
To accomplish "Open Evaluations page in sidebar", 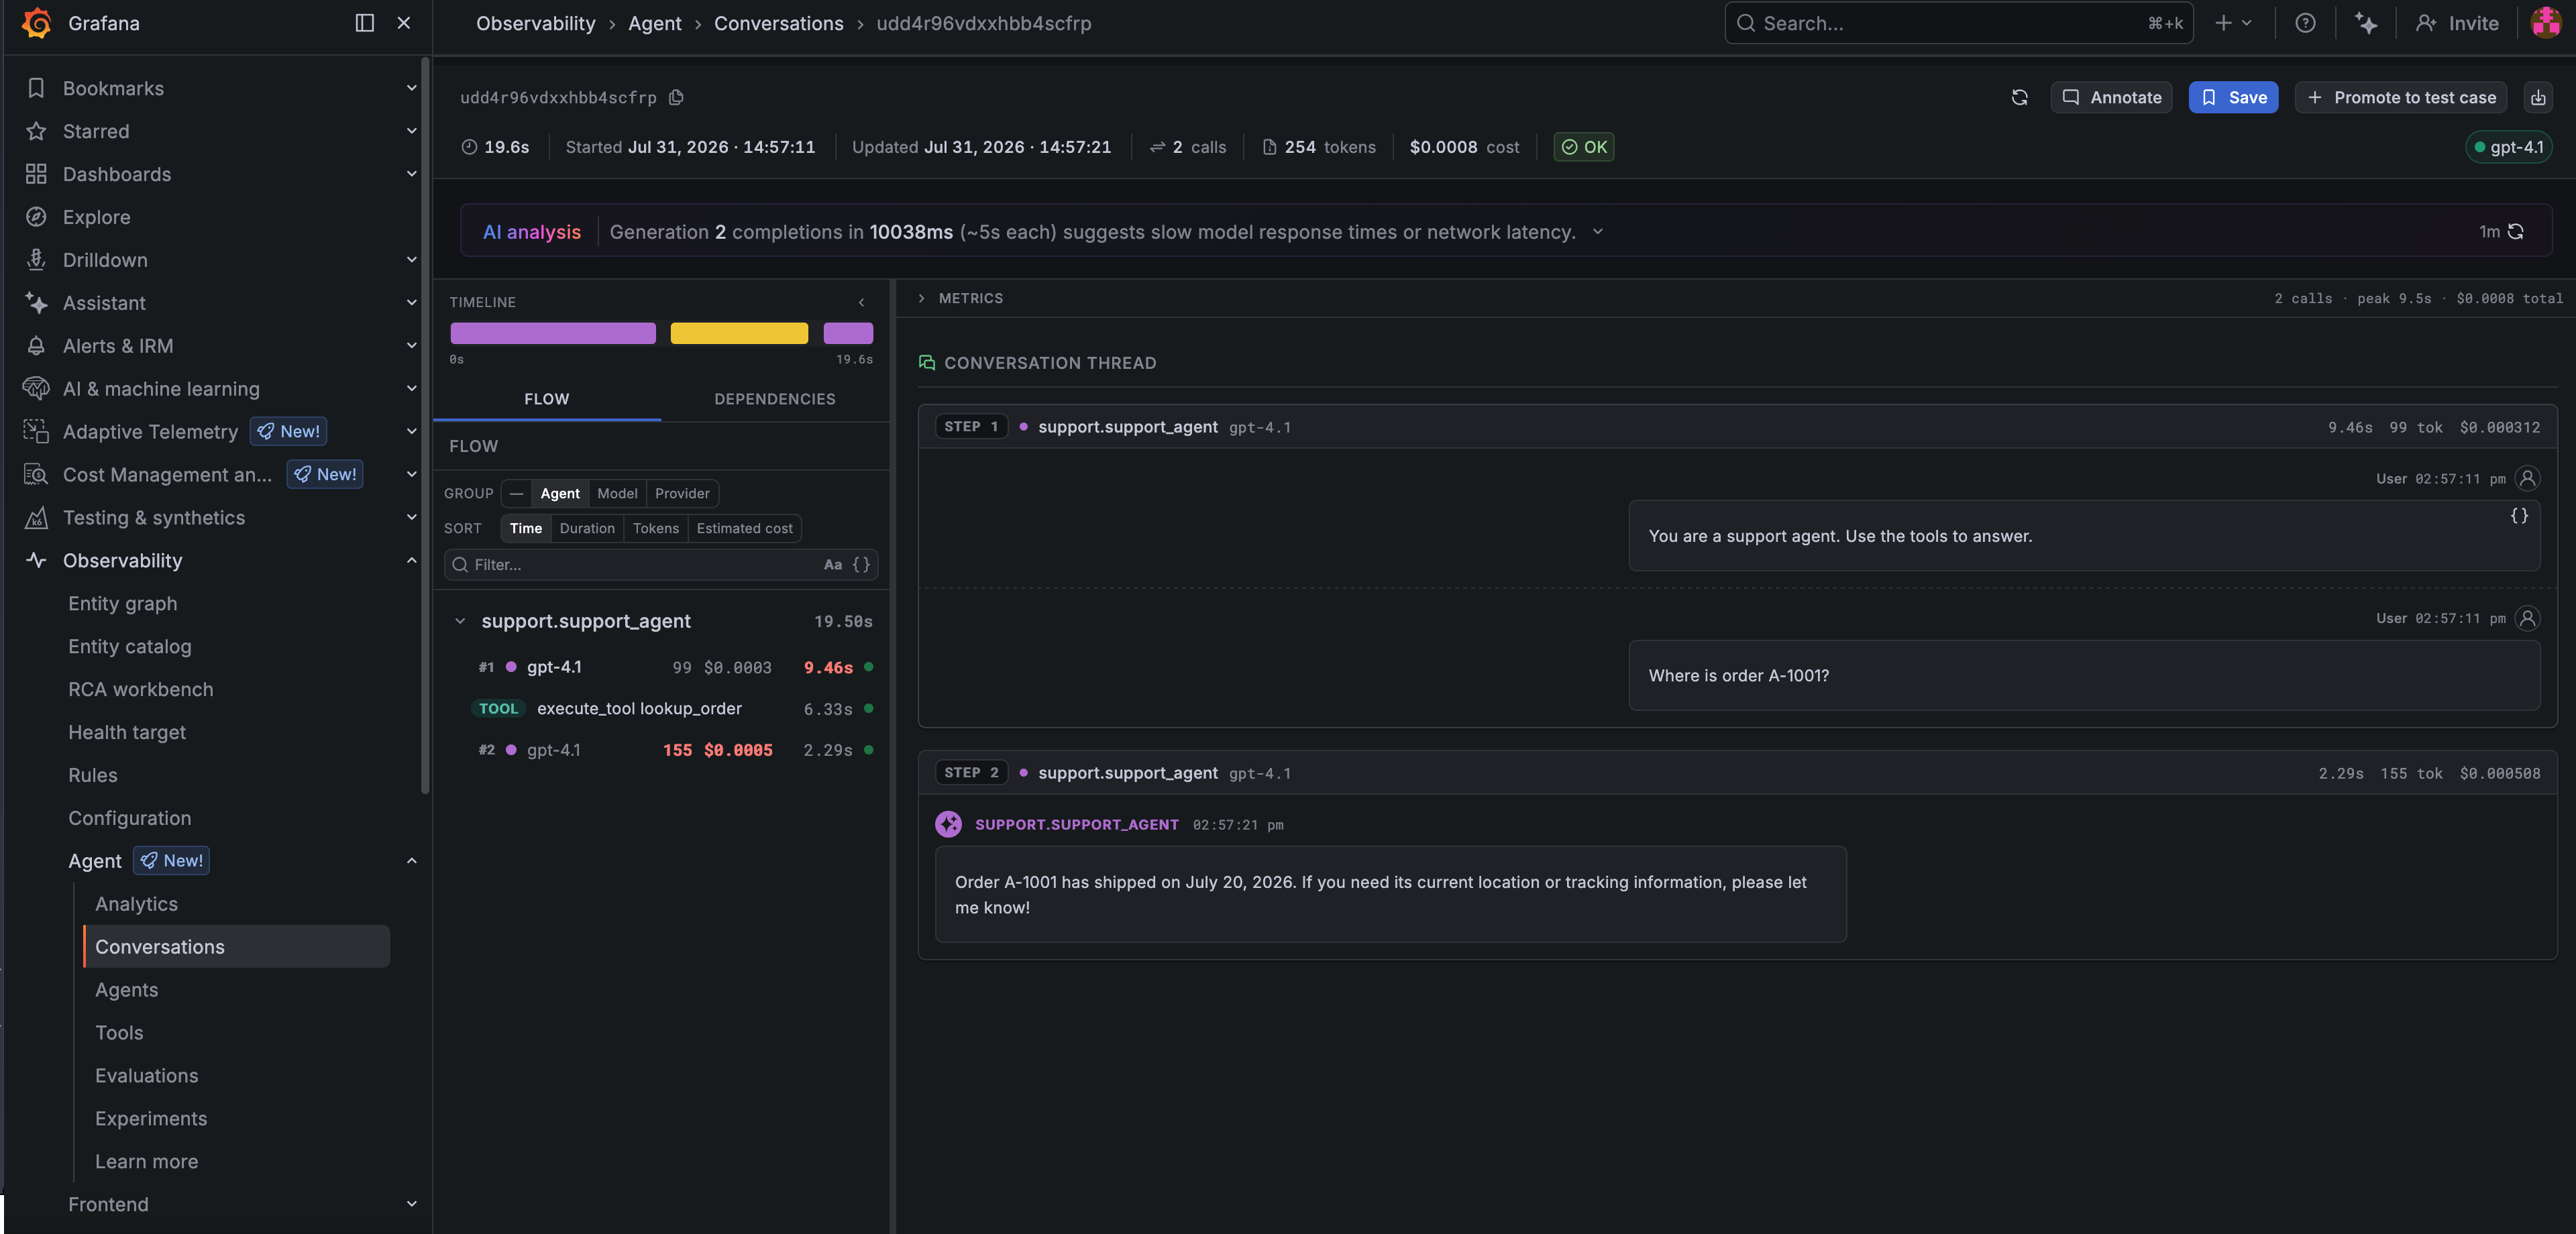I will pos(146,1076).
